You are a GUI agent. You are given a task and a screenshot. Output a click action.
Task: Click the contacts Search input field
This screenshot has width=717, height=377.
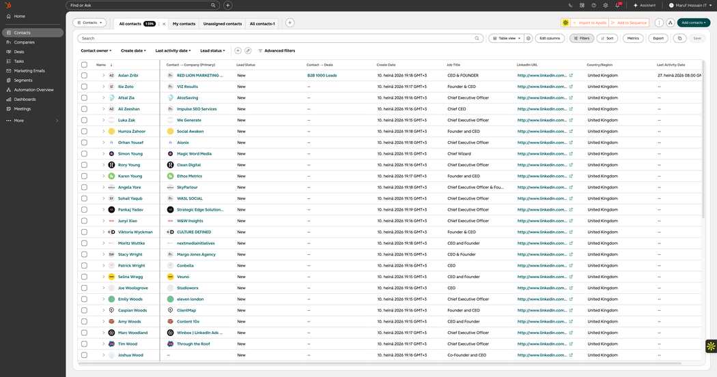[x=280, y=38]
